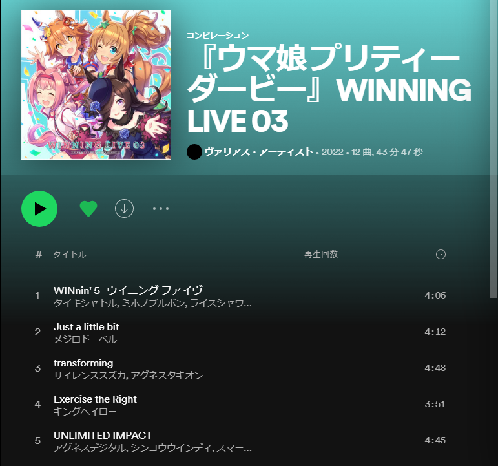Open artist サイレンススズカ link
Viewport: 498px width, 466px height.
point(90,376)
